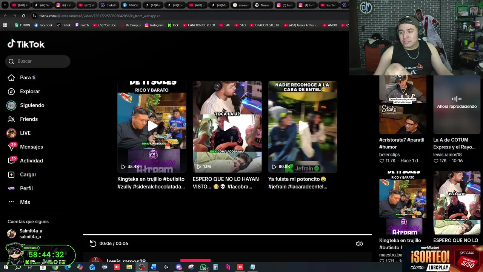Switch to the Nueva ChatGPT tab
Screen dimensions: 483x272
click(x=263, y=5)
